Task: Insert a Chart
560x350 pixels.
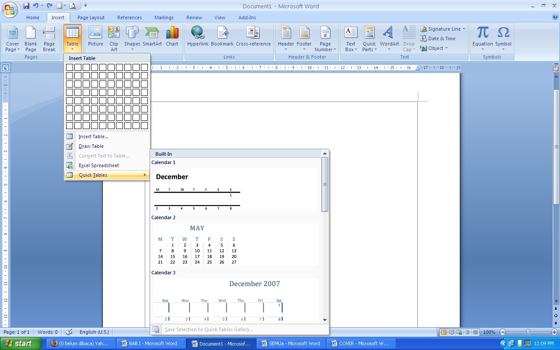Action: coord(172,37)
